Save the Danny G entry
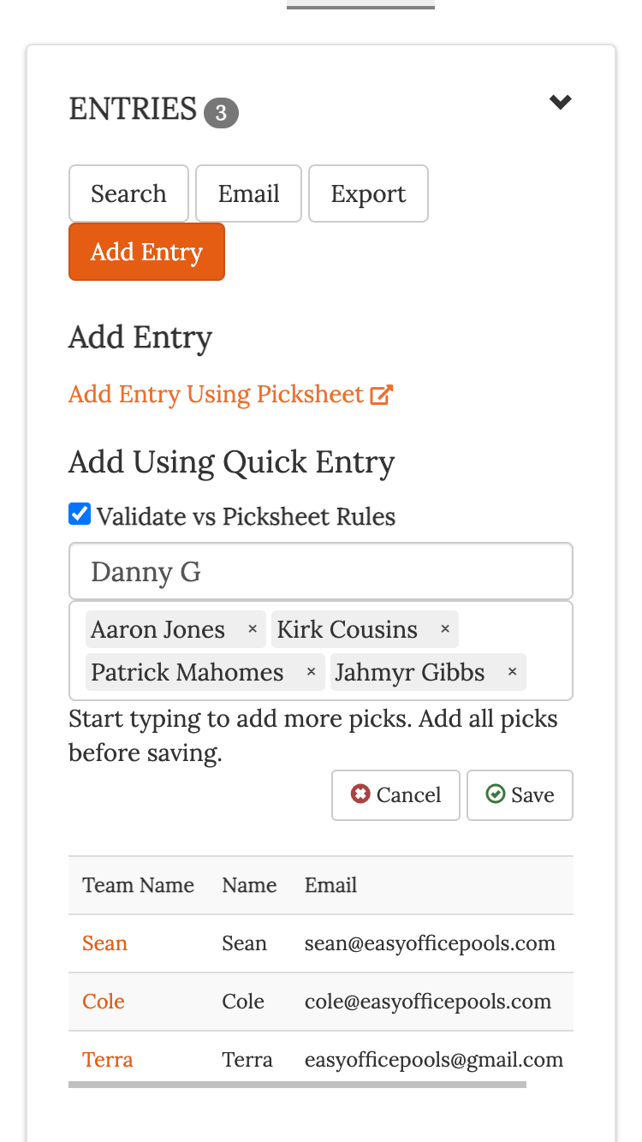Viewport: 642px width, 1142px height. click(520, 794)
